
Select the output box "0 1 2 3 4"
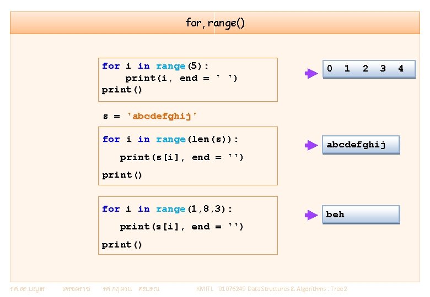click(x=369, y=69)
